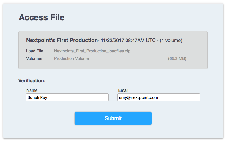The image size is (227, 141).
Task: Click the (65.3 MB) file size text
Action: [177, 58]
